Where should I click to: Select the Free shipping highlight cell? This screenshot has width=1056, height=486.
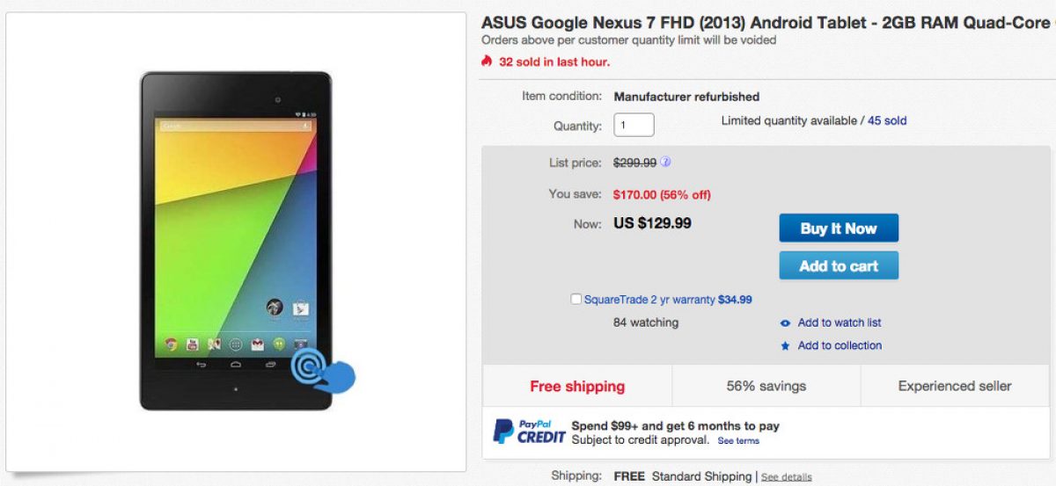[x=577, y=386]
